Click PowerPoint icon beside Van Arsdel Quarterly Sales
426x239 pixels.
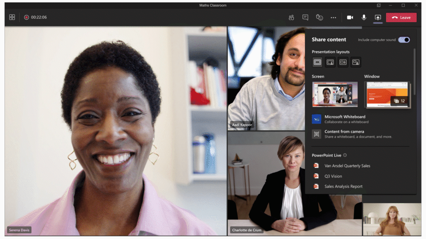coord(316,166)
